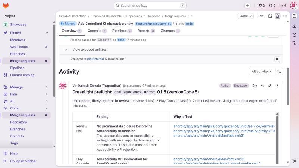Open assigned issues counter showing 2
Viewport: 299px width, 168px height.
point(261,6)
